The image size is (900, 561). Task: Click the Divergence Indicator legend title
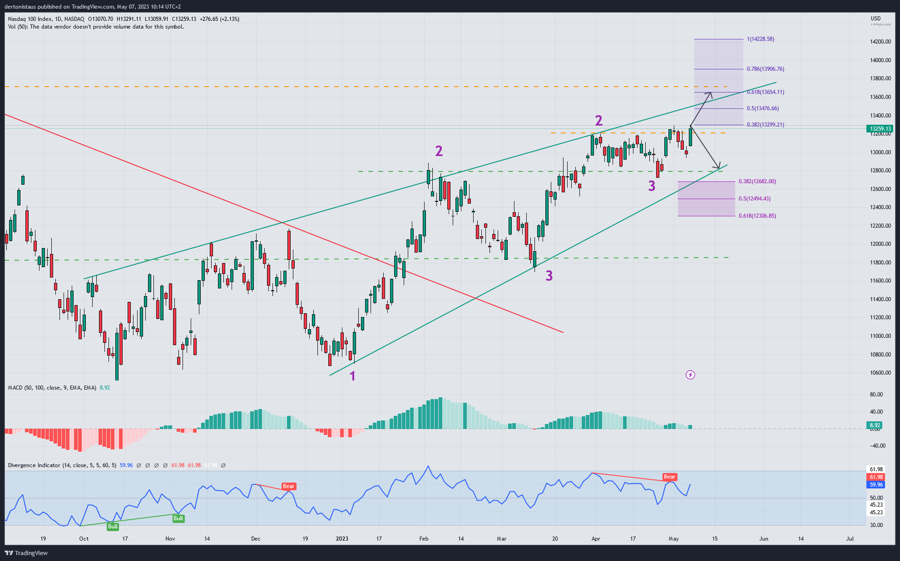tap(62, 465)
